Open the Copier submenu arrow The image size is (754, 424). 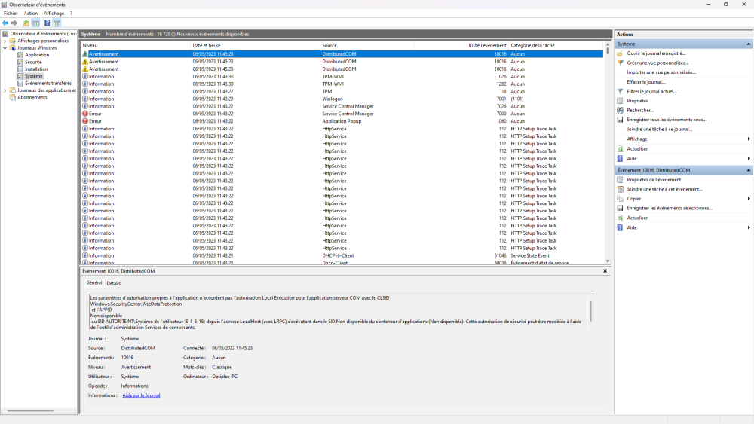pos(749,199)
